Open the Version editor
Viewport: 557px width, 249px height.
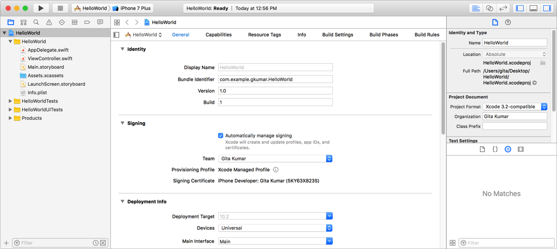click(x=503, y=8)
